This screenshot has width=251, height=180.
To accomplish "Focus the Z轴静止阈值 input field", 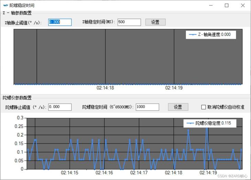I will [x=60, y=22].
